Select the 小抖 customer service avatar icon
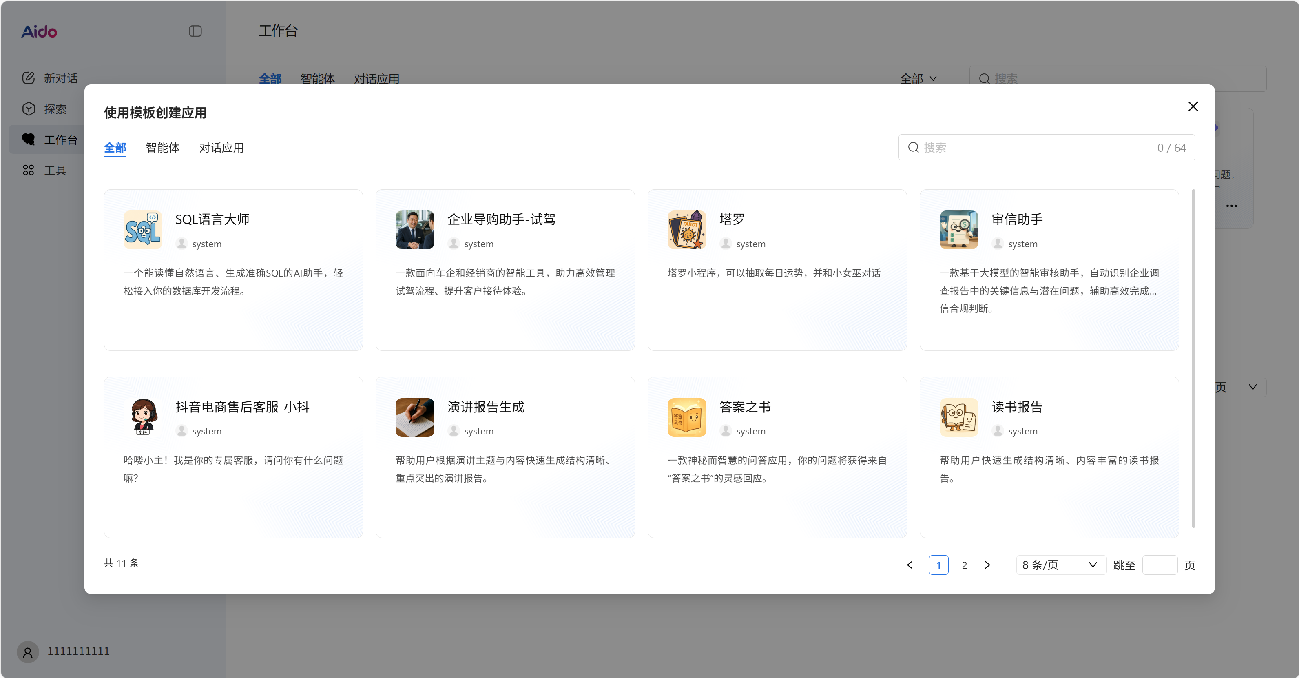Screen dimensions: 1299x678 click(x=143, y=417)
